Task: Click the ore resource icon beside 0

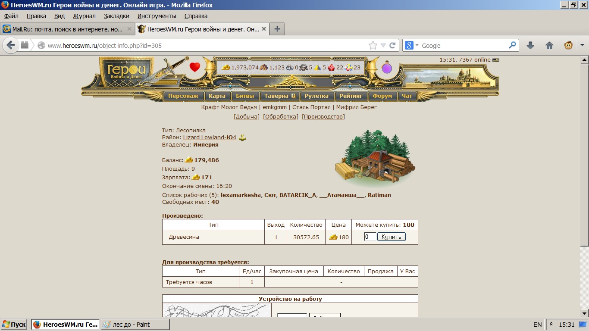Action: point(290,67)
